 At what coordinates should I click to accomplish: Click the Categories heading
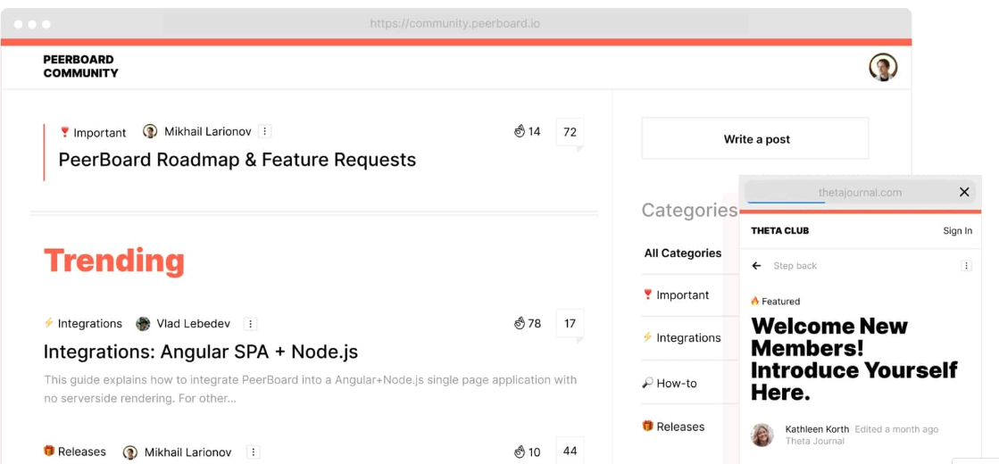pyautogui.click(x=689, y=210)
